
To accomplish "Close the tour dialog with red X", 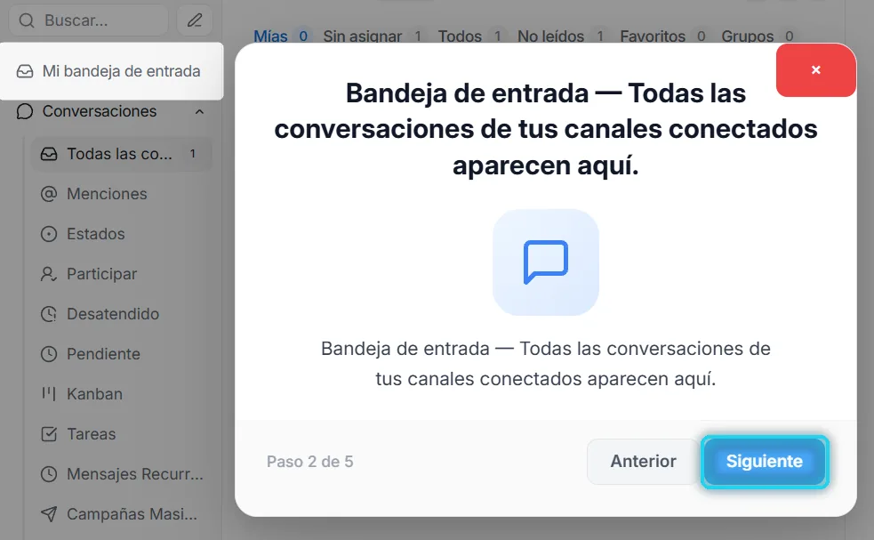I will pyautogui.click(x=816, y=70).
